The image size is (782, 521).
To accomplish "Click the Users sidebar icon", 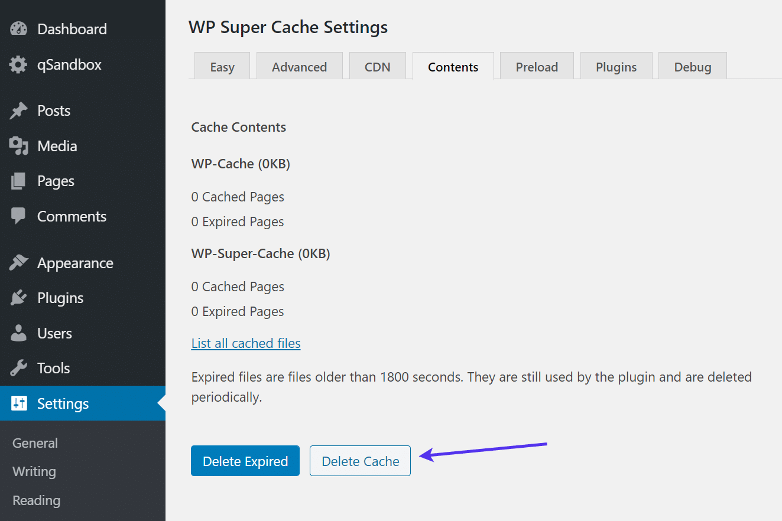I will click(x=18, y=333).
